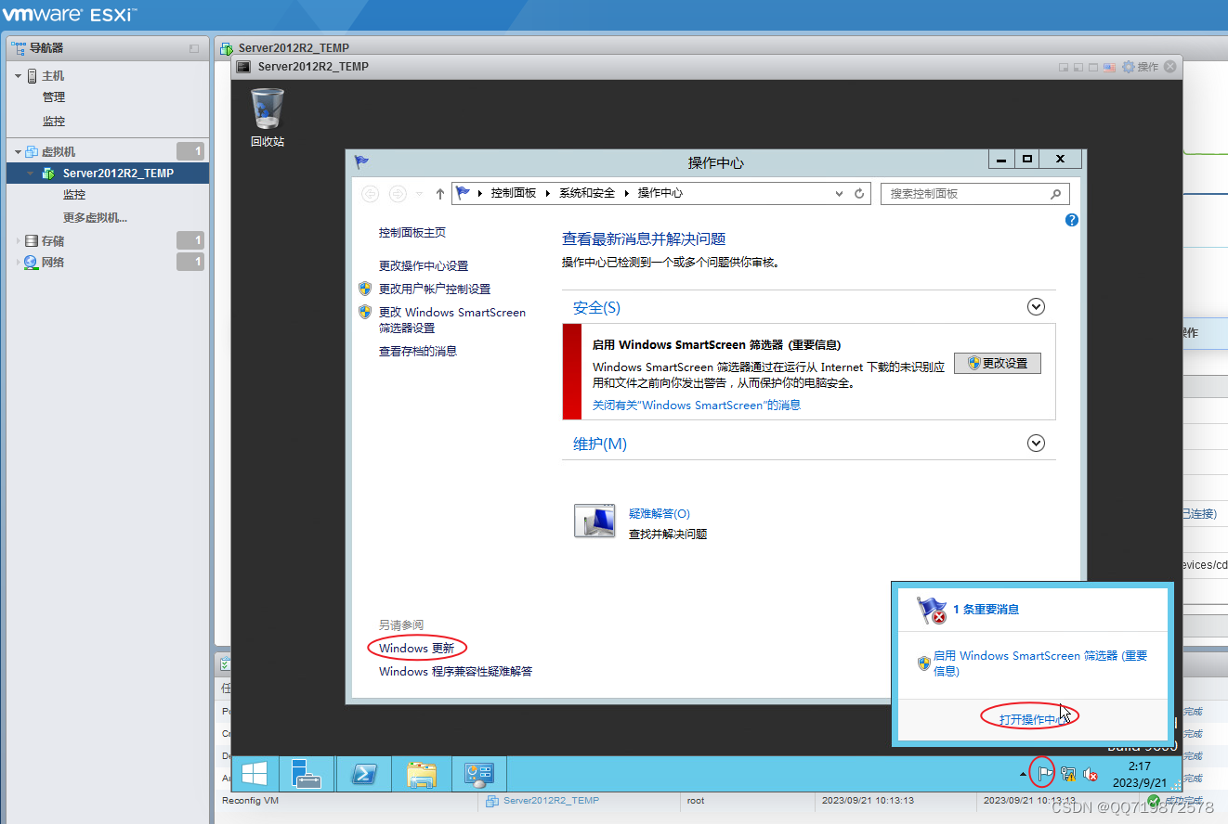The height and width of the screenshot is (824, 1228).
Task: Open 更多虚拟机... in navigator
Action: coord(95,218)
